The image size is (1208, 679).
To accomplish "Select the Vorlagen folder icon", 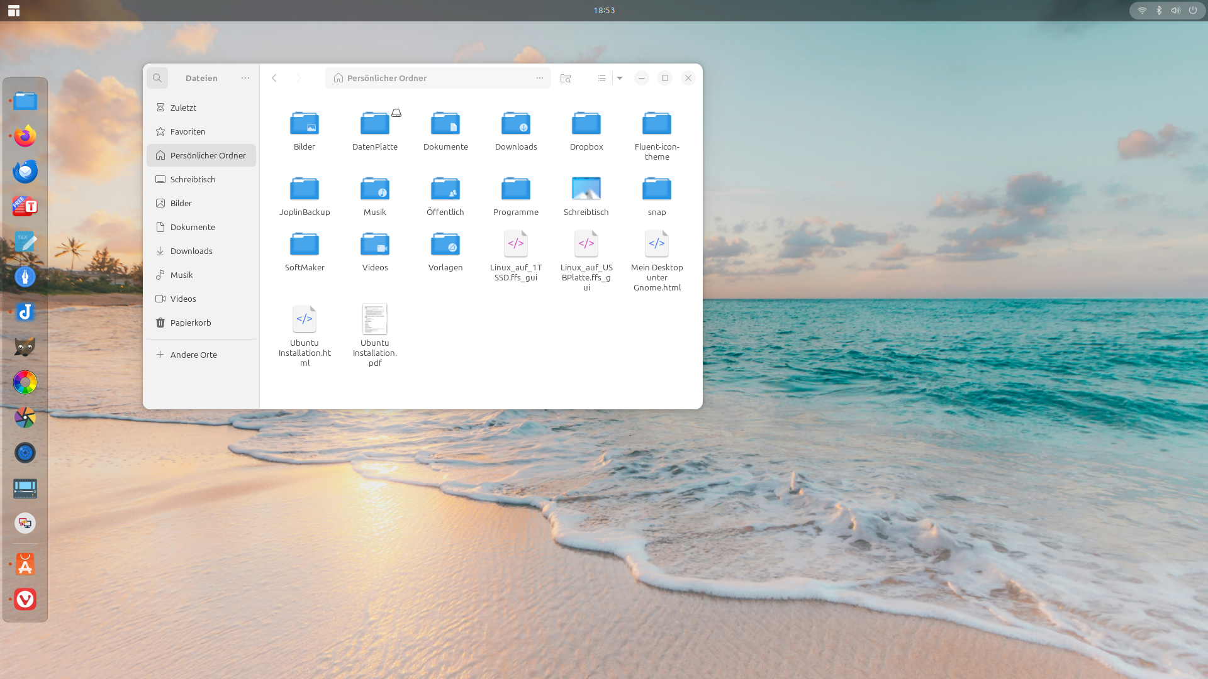I will point(445,244).
